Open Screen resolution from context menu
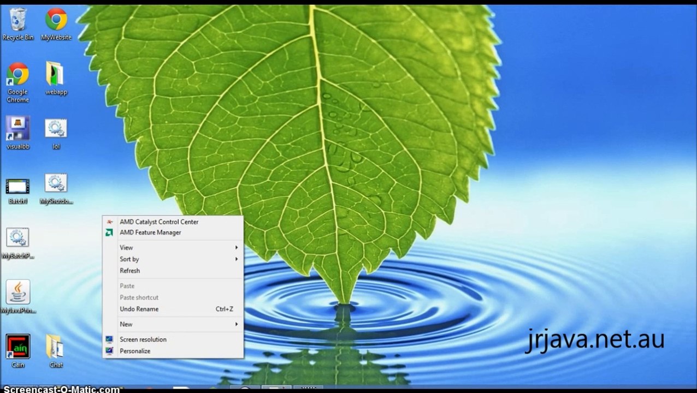This screenshot has width=697, height=393. [173, 340]
